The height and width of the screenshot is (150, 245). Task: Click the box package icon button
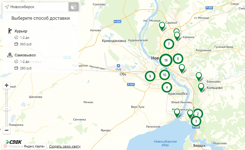tap(73, 7)
